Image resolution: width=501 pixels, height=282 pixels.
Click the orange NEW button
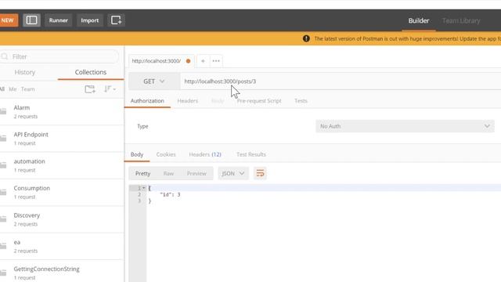(x=9, y=20)
